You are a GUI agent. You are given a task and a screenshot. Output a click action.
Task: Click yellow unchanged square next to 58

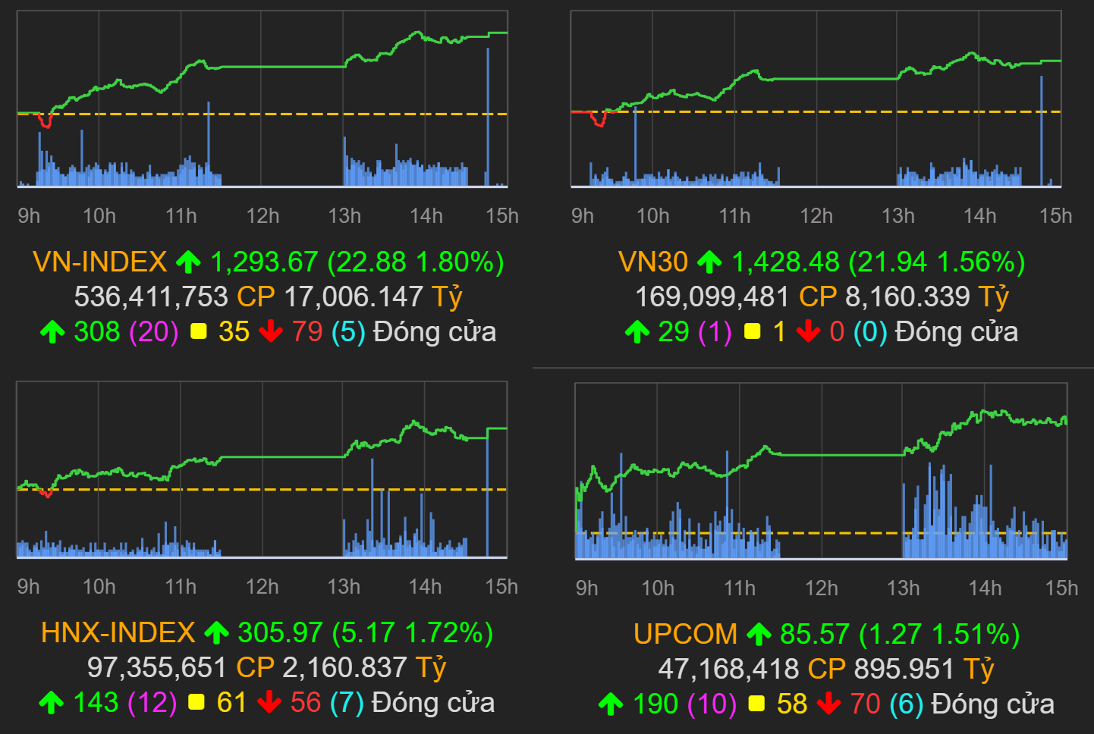coord(756,704)
